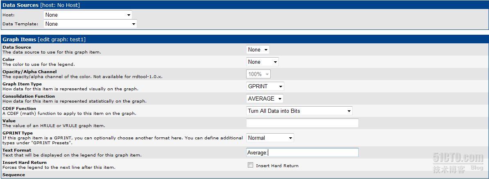Open the GPRINT Type Normal dropdown
Viewport: 489px width, 179px height.
[270, 138]
